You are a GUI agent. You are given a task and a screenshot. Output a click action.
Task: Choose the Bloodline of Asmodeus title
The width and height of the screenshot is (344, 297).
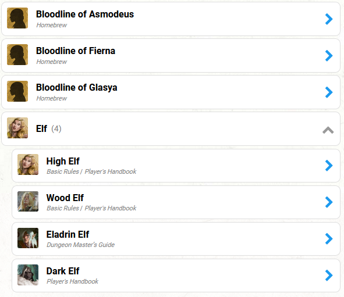click(x=85, y=14)
